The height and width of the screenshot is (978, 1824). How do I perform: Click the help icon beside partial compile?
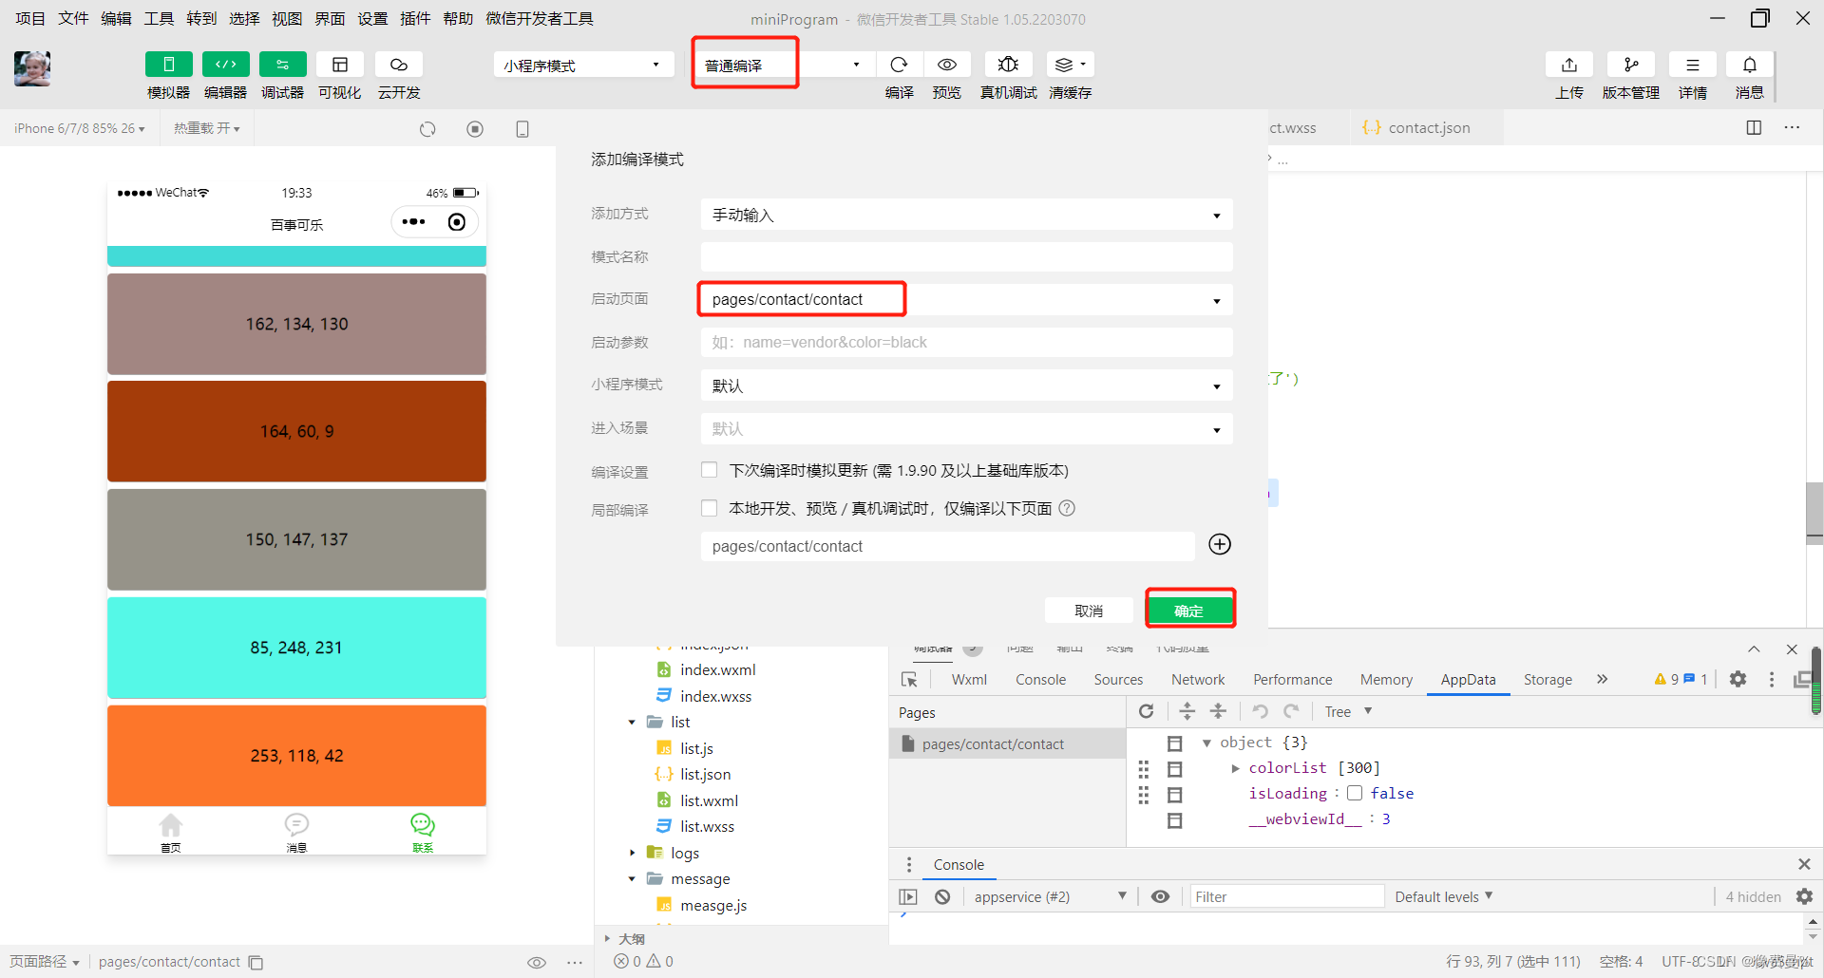click(x=1067, y=508)
